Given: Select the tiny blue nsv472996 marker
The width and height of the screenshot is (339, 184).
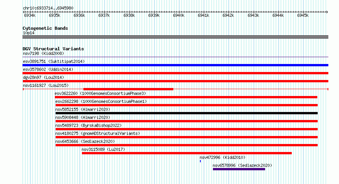Looking at the screenshot, I should tap(200, 161).
